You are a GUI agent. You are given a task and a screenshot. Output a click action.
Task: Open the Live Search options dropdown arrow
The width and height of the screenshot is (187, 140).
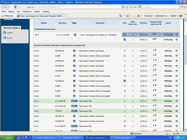coord(185,7)
